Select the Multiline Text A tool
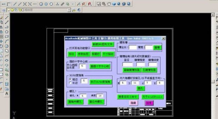Screen dimensions: 218x119 point(7,94)
